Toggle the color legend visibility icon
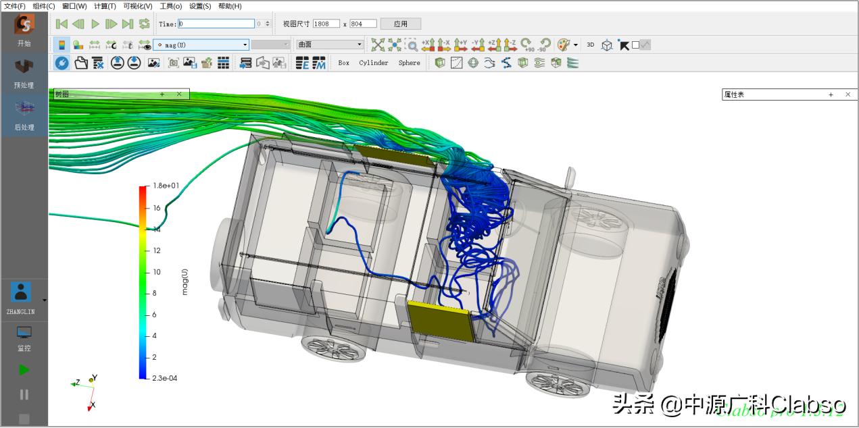The image size is (859, 428). point(62,45)
